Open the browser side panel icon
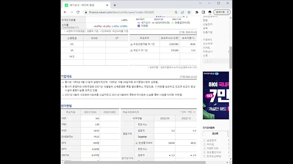 click(x=203, y=12)
